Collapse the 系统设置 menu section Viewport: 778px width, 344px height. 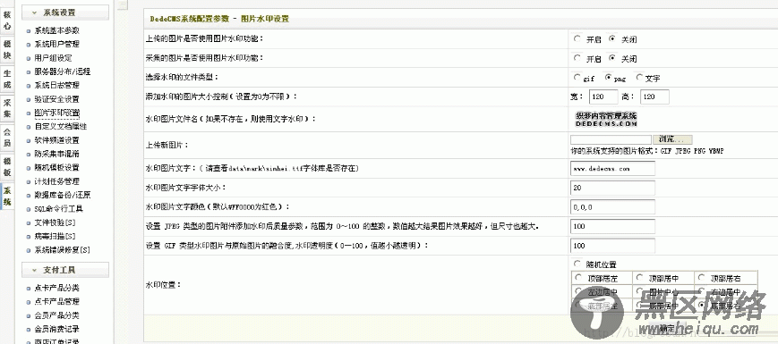click(65, 13)
